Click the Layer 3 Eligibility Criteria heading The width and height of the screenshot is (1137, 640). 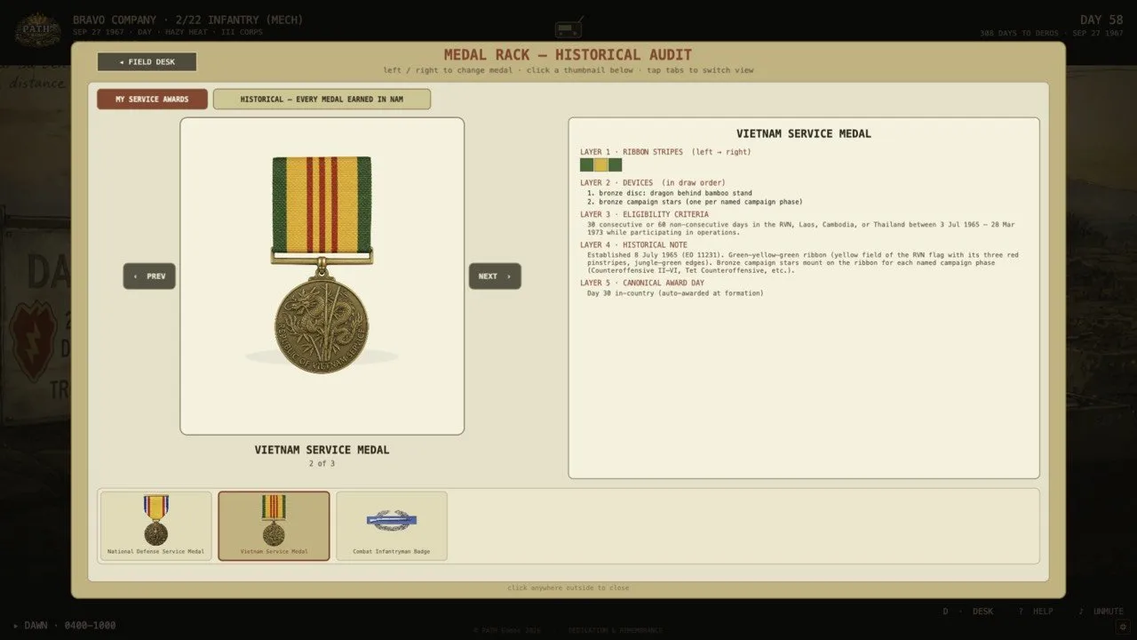pos(644,214)
